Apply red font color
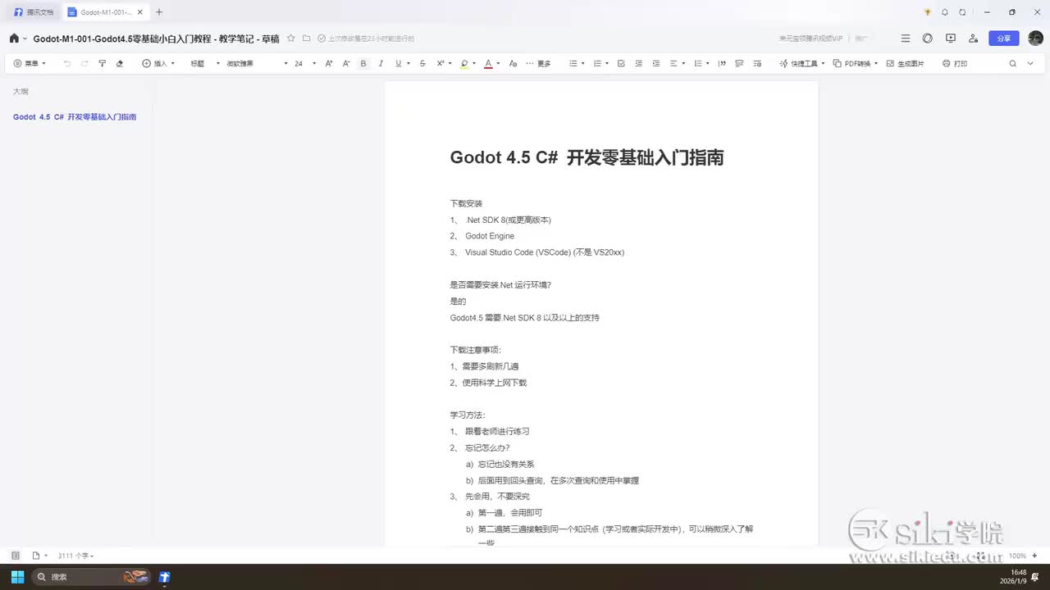The height and width of the screenshot is (590, 1050). (x=487, y=63)
